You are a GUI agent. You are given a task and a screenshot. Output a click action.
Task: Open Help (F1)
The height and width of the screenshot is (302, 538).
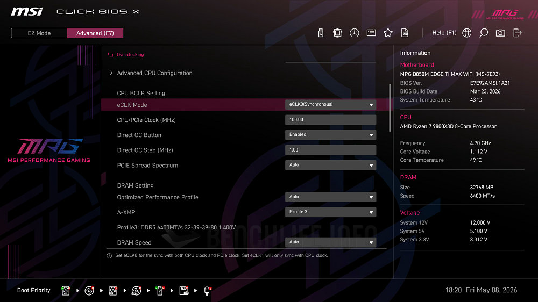pyautogui.click(x=444, y=33)
